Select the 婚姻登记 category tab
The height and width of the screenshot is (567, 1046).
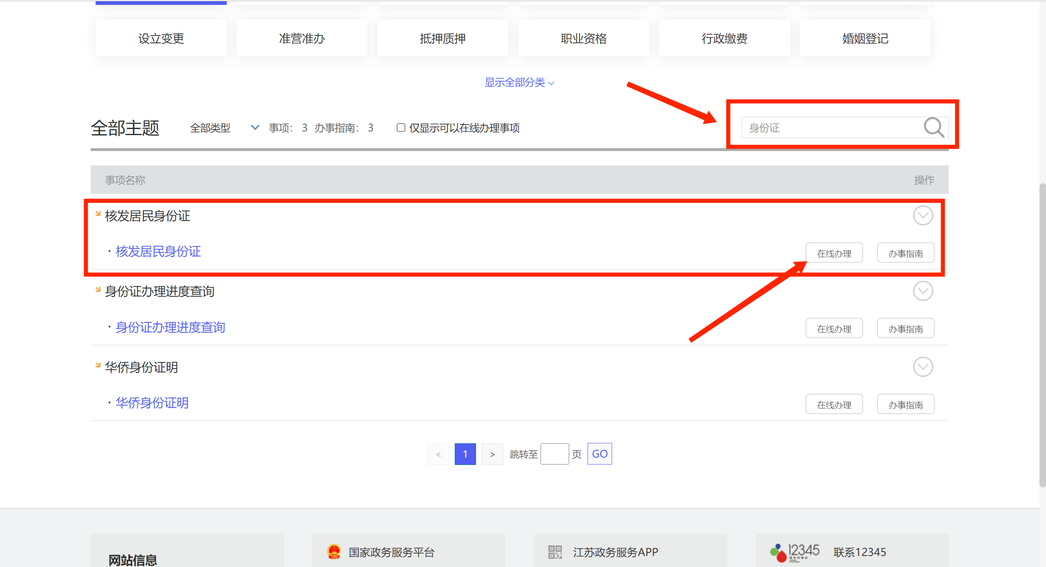click(x=865, y=38)
